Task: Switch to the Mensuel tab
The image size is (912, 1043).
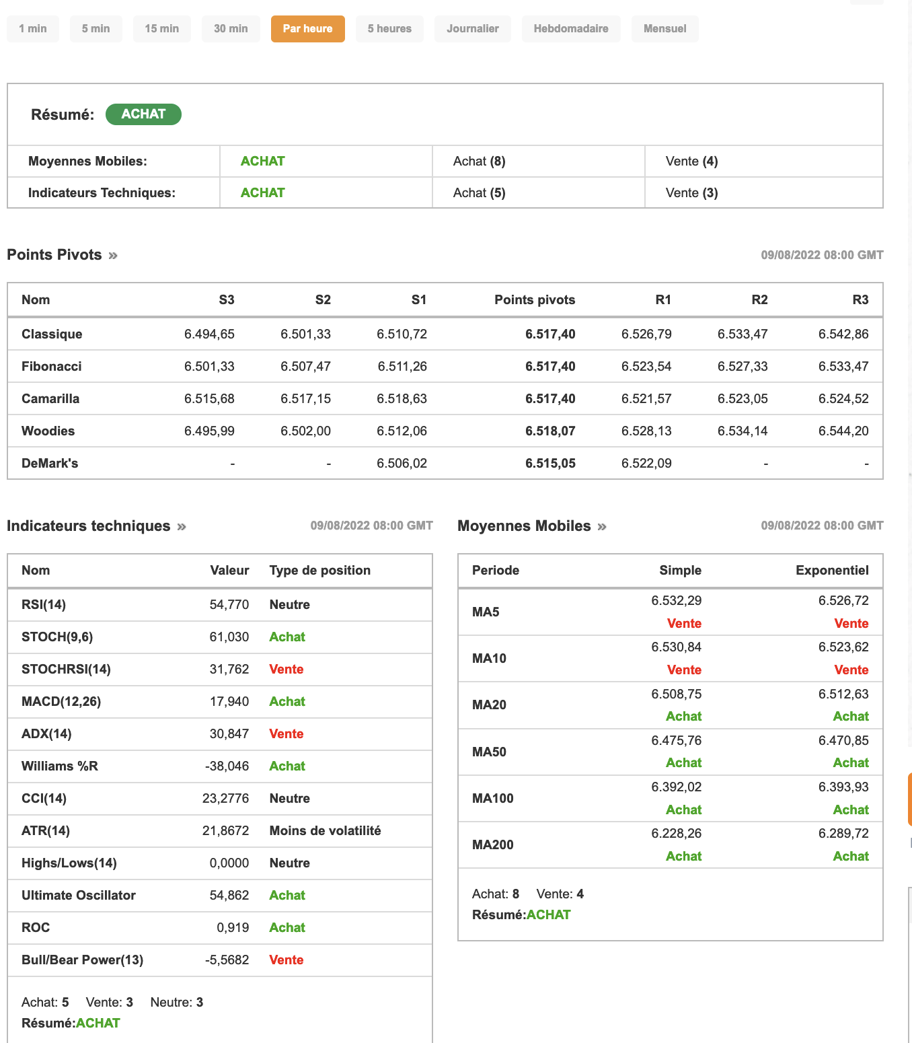Action: [665, 29]
